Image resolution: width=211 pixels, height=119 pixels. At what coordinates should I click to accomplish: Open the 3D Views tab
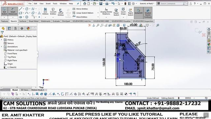[x=24, y=90]
